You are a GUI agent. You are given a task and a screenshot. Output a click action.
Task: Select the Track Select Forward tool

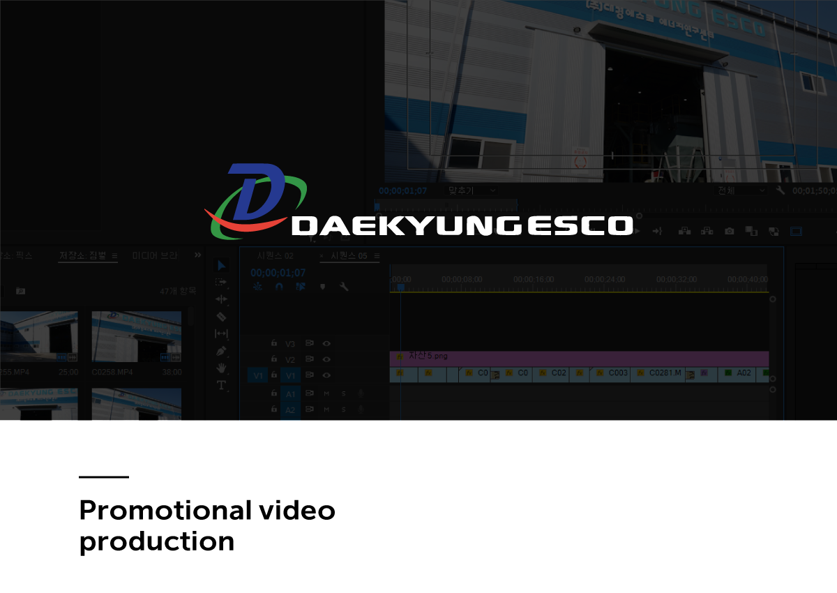(221, 283)
